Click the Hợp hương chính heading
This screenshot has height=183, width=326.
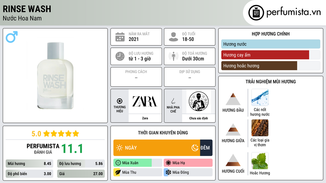click(x=271, y=34)
